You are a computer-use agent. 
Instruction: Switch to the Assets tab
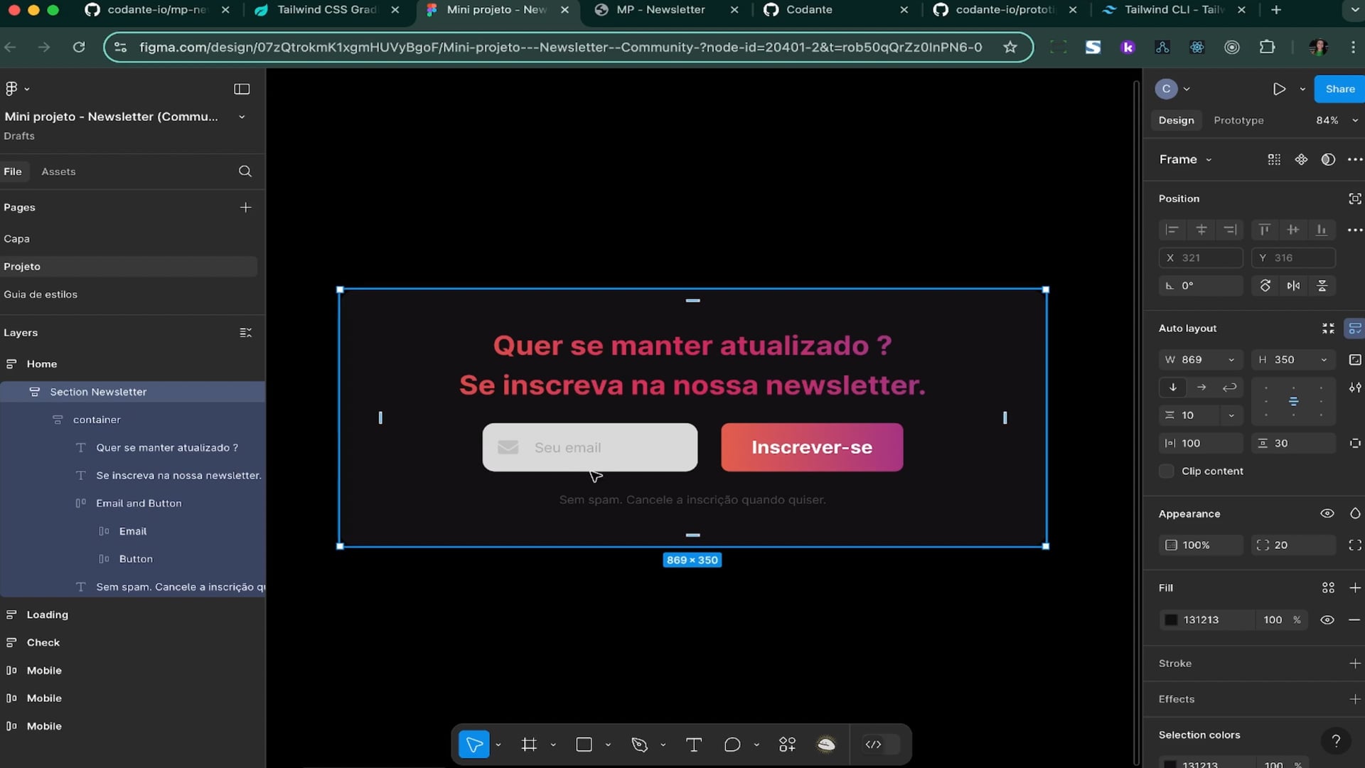click(x=58, y=171)
